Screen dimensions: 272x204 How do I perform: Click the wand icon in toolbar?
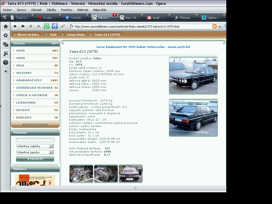63,26
